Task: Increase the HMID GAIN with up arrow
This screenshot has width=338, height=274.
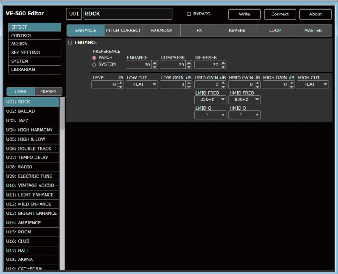Action: pos(257,83)
